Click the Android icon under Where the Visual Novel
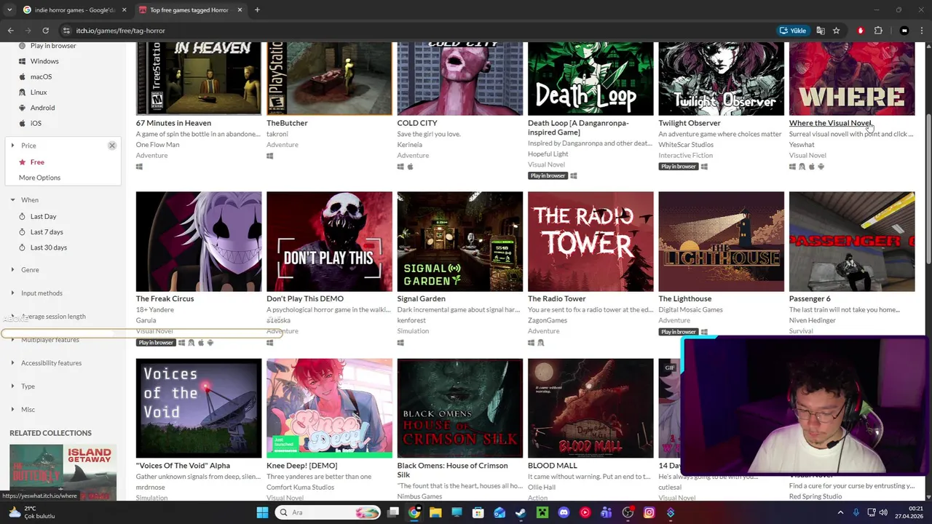This screenshot has width=932, height=524. pos(821,167)
